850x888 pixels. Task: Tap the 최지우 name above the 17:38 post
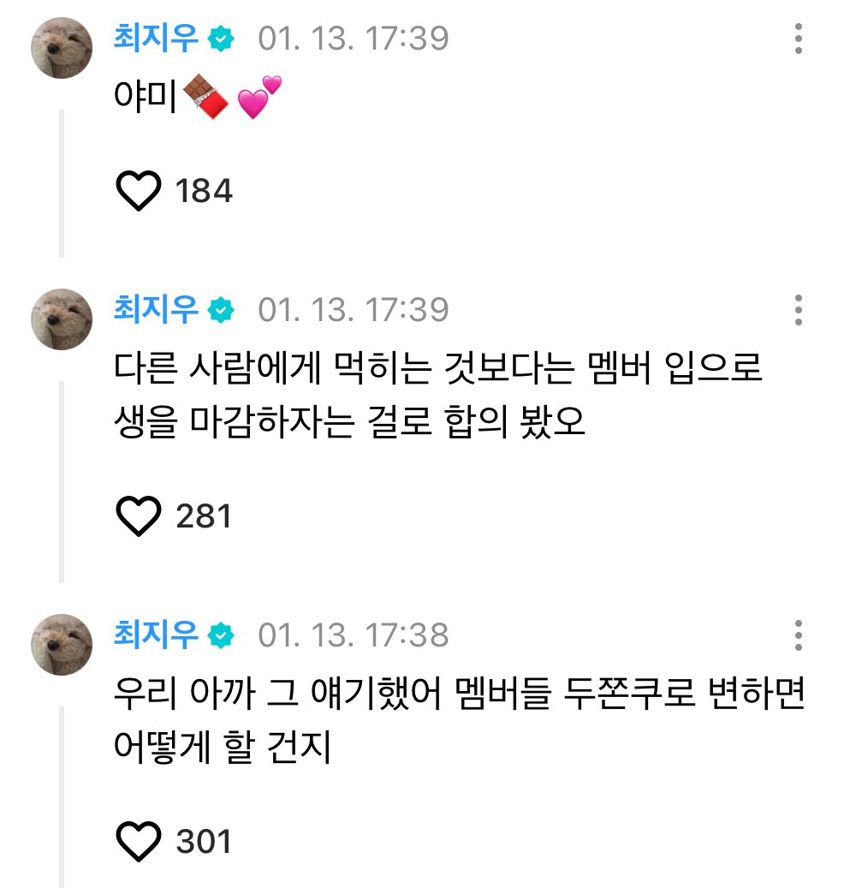[x=157, y=635]
